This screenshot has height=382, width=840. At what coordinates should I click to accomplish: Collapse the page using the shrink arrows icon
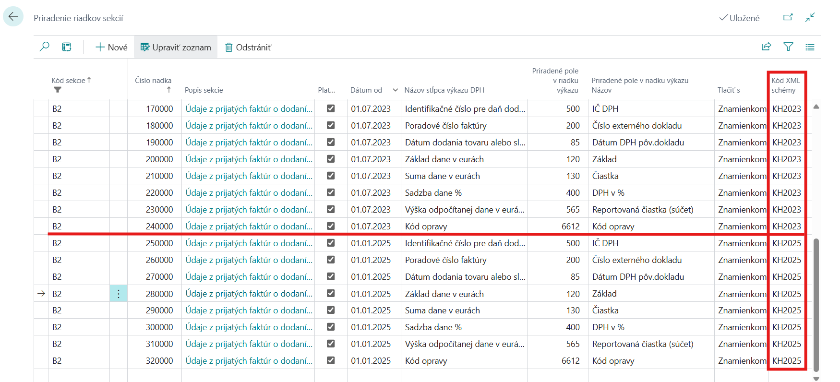(810, 18)
